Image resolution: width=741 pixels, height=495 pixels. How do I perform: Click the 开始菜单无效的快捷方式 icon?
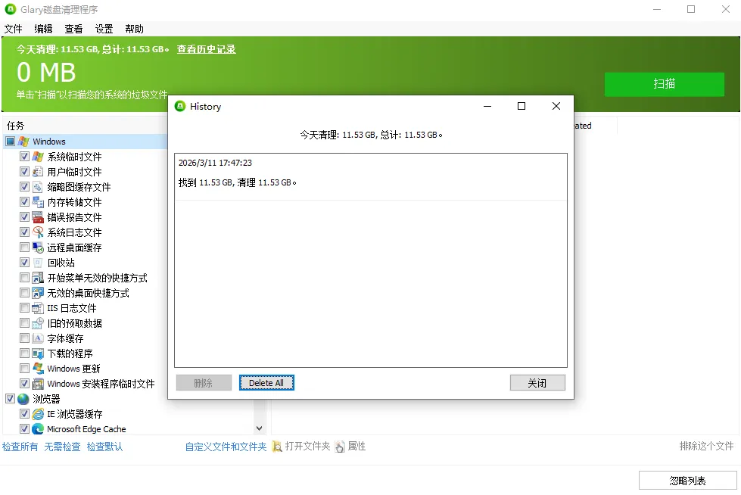click(x=38, y=278)
